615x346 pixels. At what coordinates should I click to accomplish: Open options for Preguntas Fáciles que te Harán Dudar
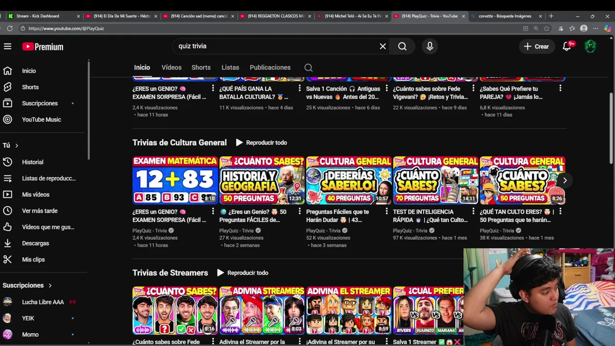[x=386, y=211]
